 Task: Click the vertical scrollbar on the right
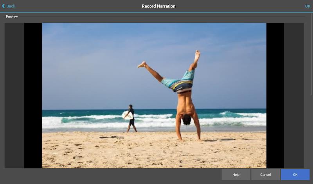[x=311, y=54]
